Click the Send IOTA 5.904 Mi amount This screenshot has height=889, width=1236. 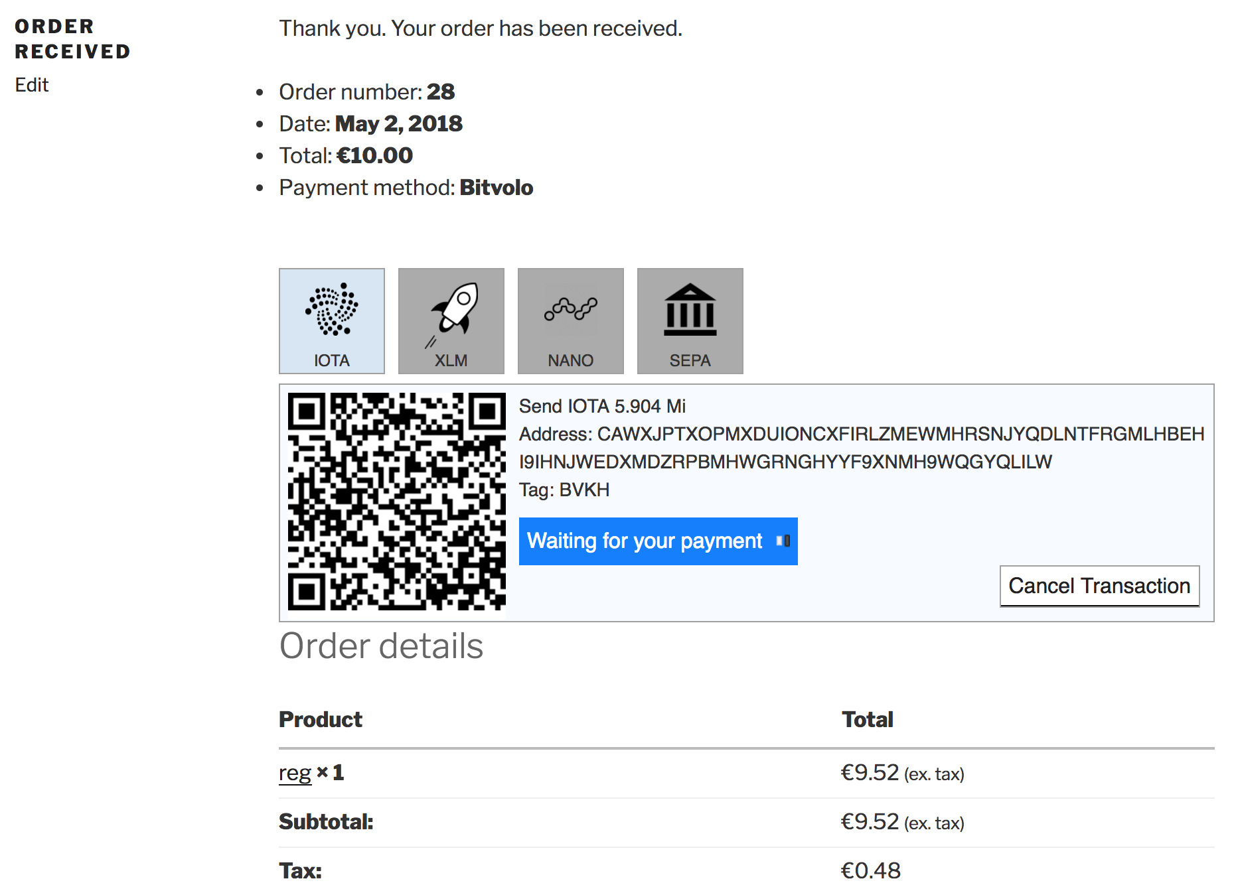click(x=602, y=406)
